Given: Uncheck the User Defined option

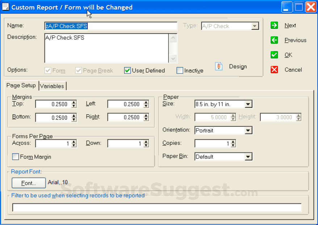Looking at the screenshot, I should [127, 71].
